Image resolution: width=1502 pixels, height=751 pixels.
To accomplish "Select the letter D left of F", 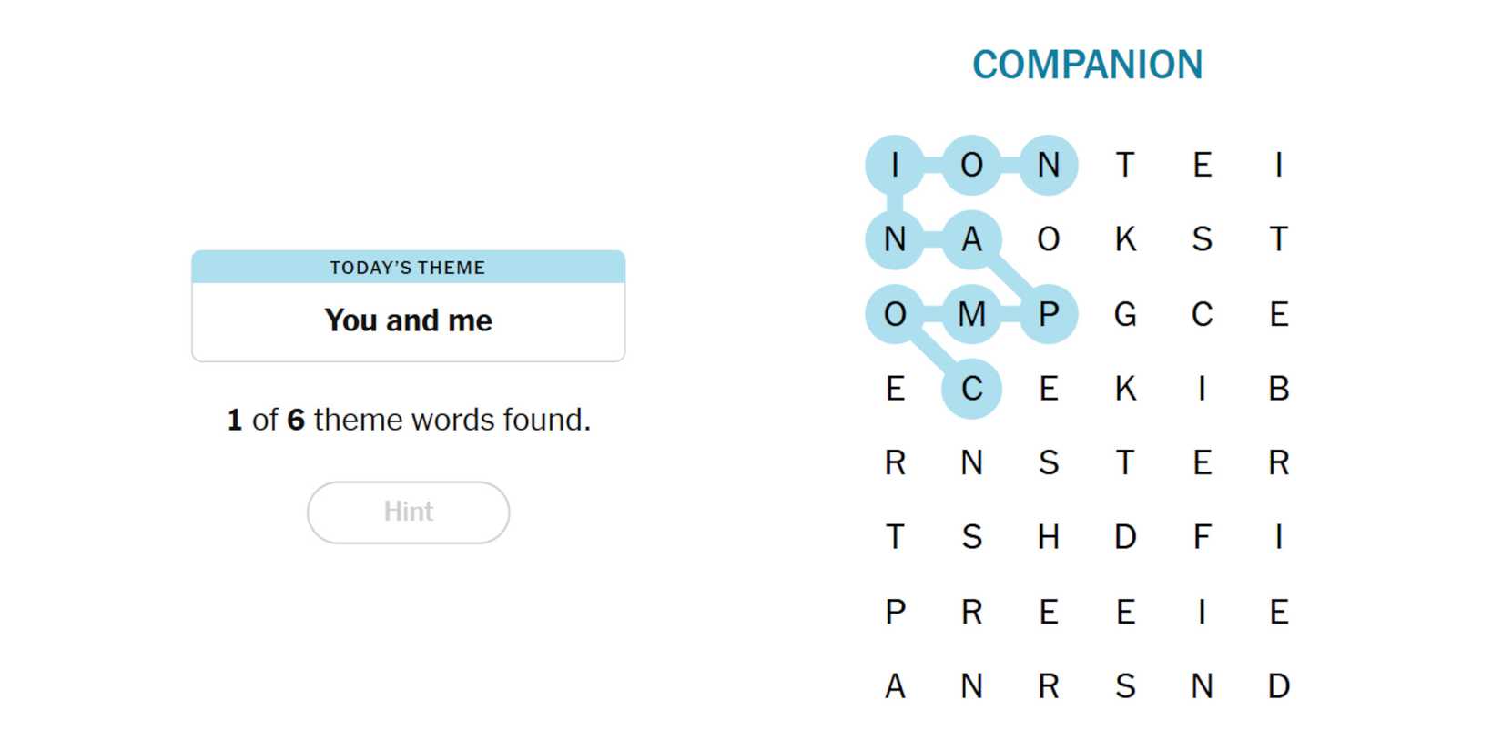I will (x=1125, y=537).
